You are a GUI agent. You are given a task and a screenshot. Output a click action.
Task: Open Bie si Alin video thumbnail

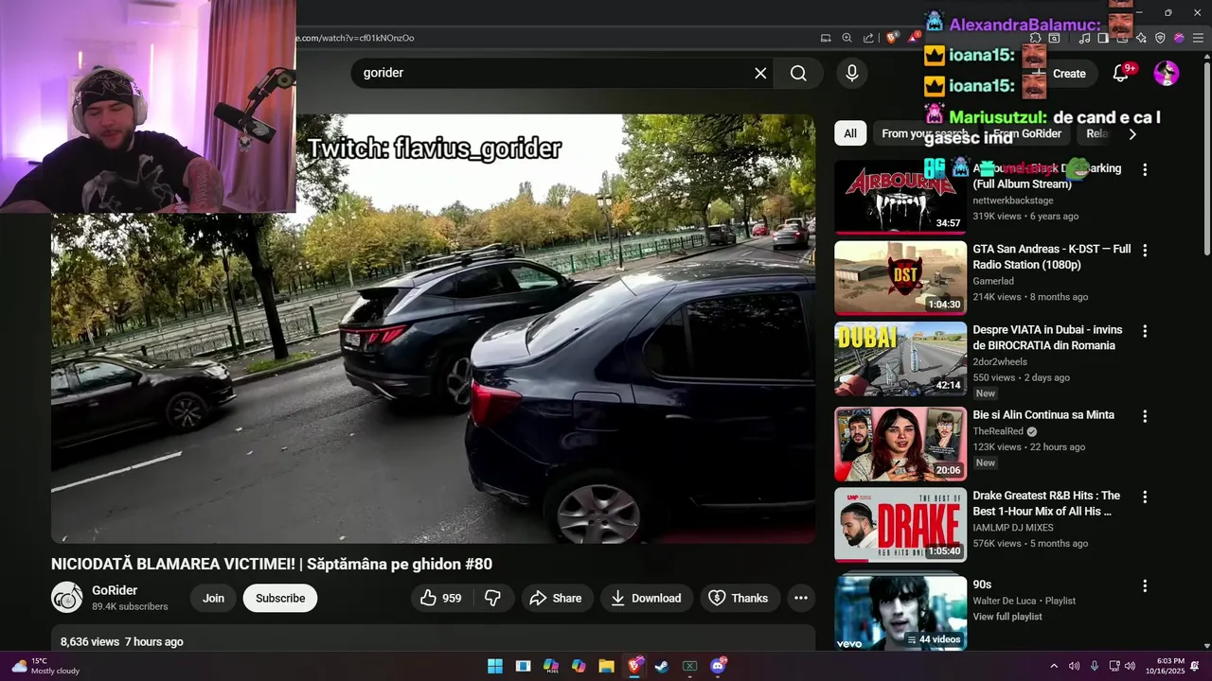[900, 444]
